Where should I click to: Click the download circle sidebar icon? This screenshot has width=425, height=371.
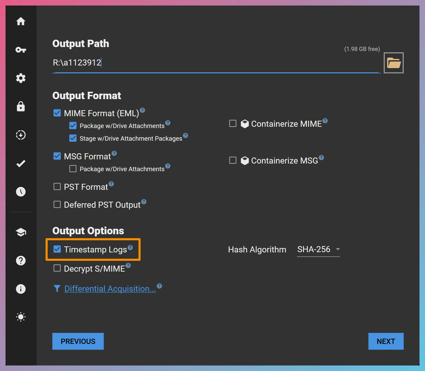click(x=21, y=135)
